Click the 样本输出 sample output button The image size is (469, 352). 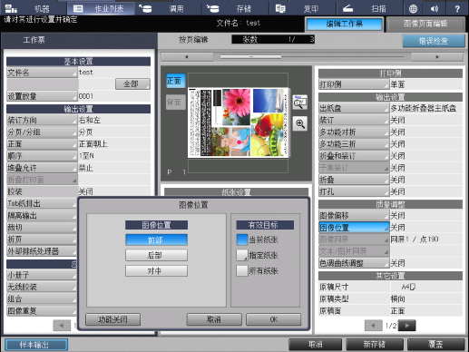pyautogui.click(x=36, y=345)
